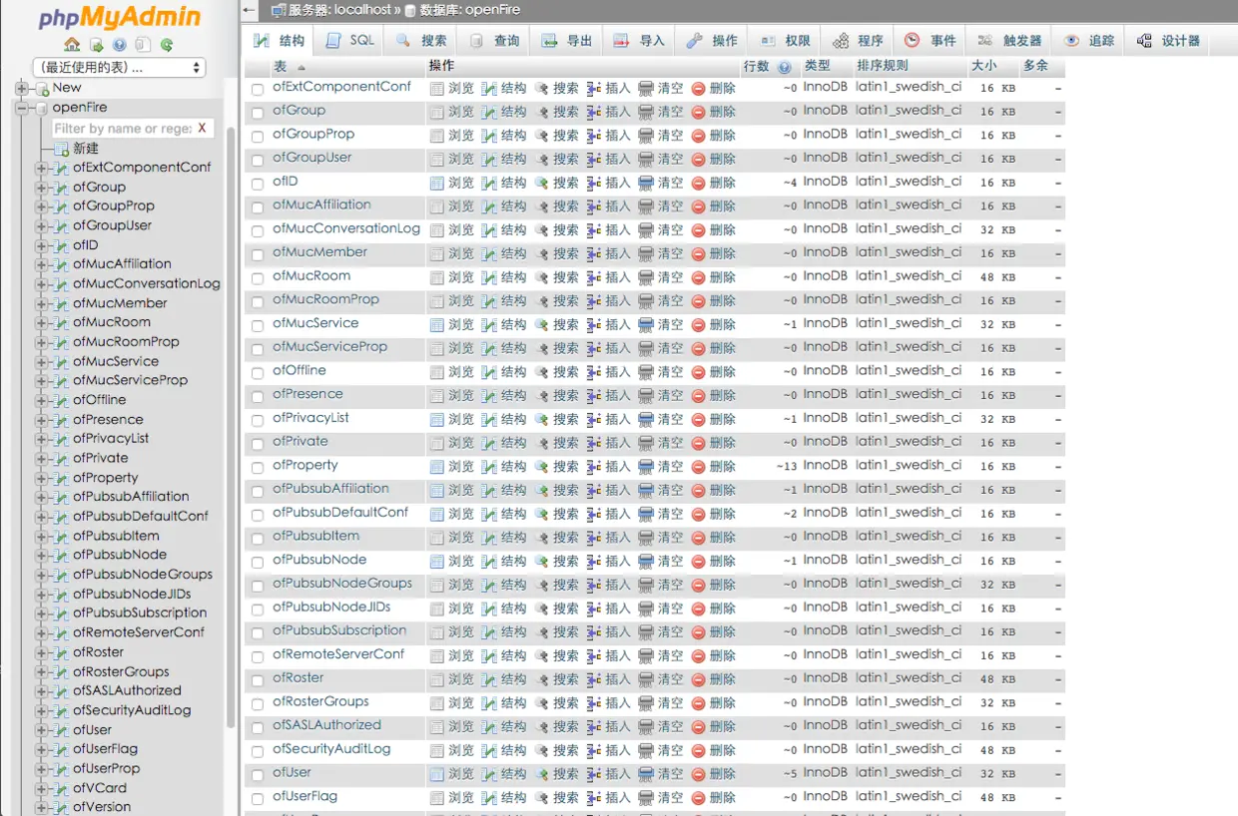Tick checkbox for ofMucRoomProp table

tap(258, 301)
